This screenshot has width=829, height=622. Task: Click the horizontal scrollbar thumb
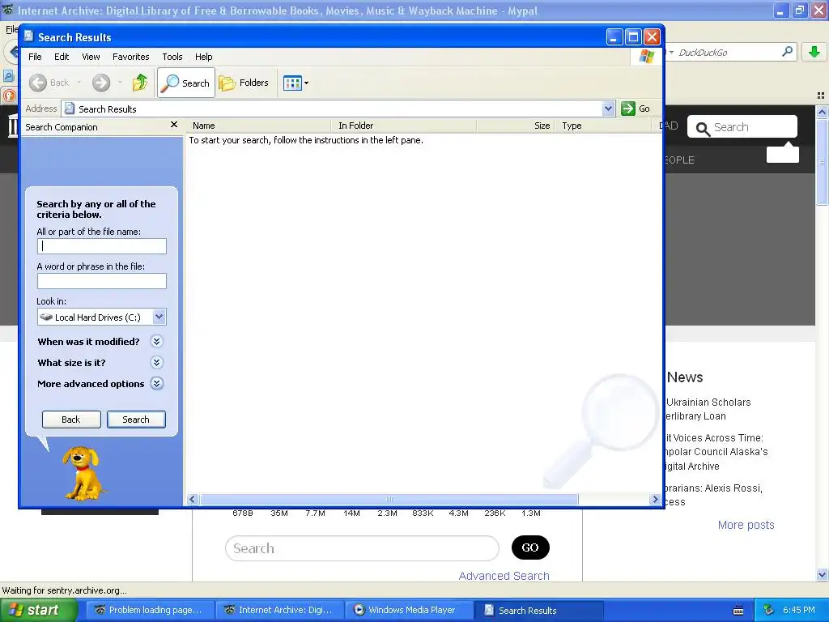click(389, 499)
